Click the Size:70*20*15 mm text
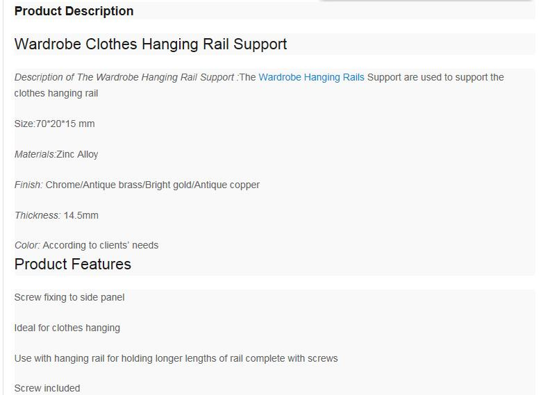The width and height of the screenshot is (550, 395). point(54,124)
